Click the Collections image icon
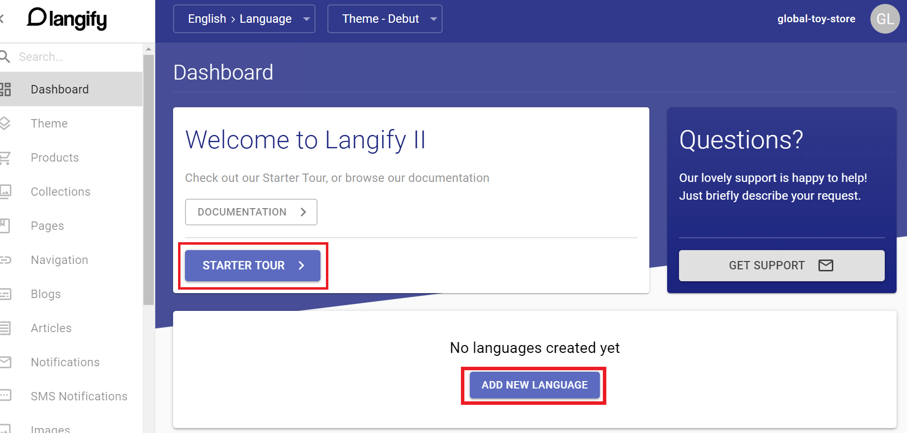Image resolution: width=907 pixels, height=433 pixels. click(5, 191)
